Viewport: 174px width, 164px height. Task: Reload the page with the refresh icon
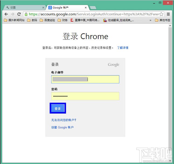19,14
